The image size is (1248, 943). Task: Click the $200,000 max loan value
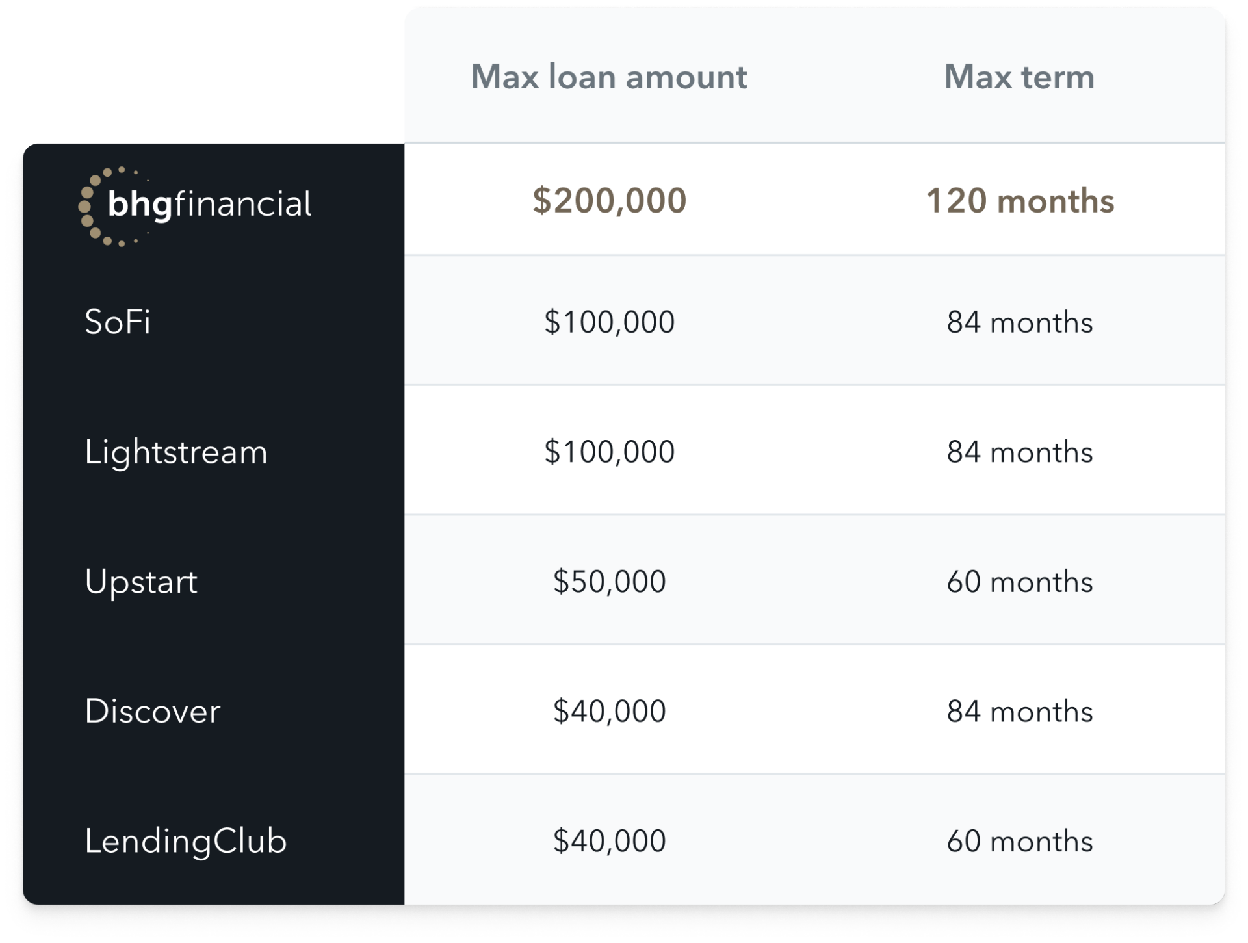[609, 200]
